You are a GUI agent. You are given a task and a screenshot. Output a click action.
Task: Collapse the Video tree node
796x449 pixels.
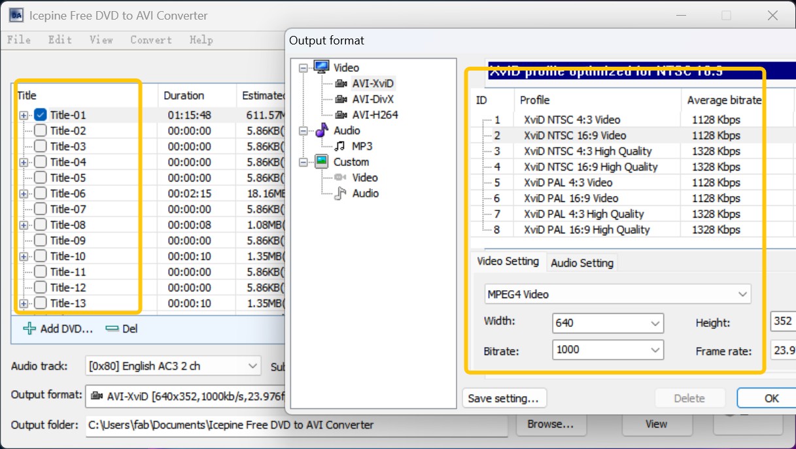pos(302,67)
